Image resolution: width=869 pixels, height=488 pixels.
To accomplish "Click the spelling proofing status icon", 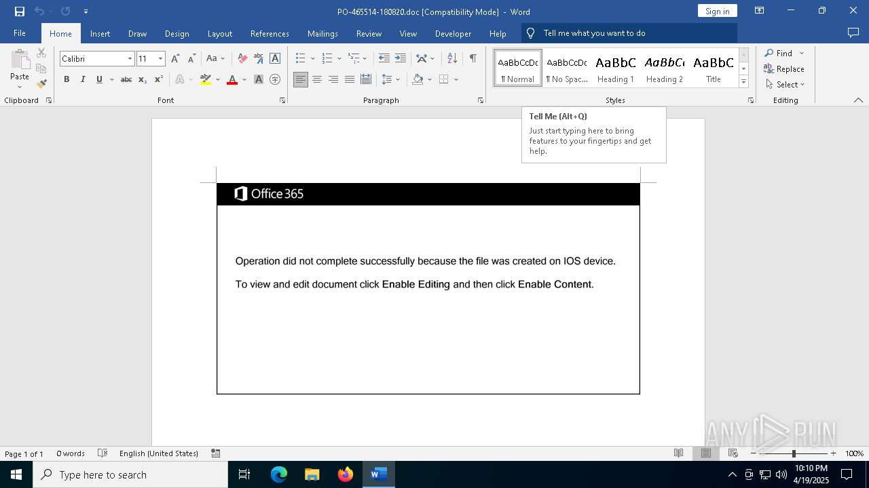I will coord(103,453).
